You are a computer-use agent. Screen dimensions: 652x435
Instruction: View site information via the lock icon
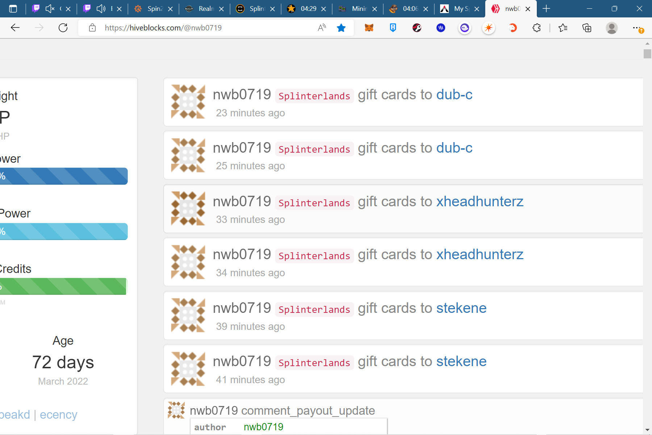click(92, 28)
